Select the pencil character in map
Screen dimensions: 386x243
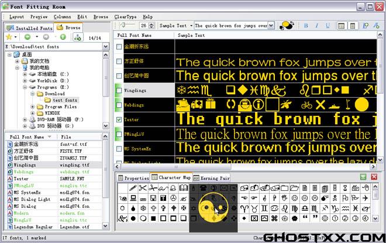pyautogui.click(x=133, y=189)
